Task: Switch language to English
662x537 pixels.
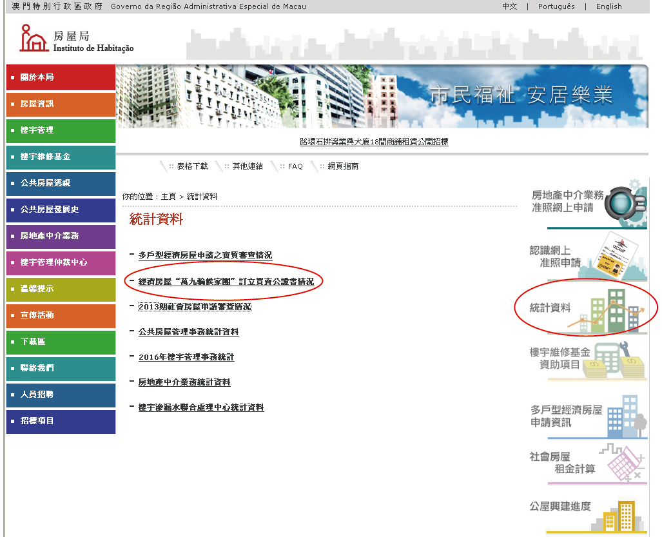Action: [x=608, y=6]
